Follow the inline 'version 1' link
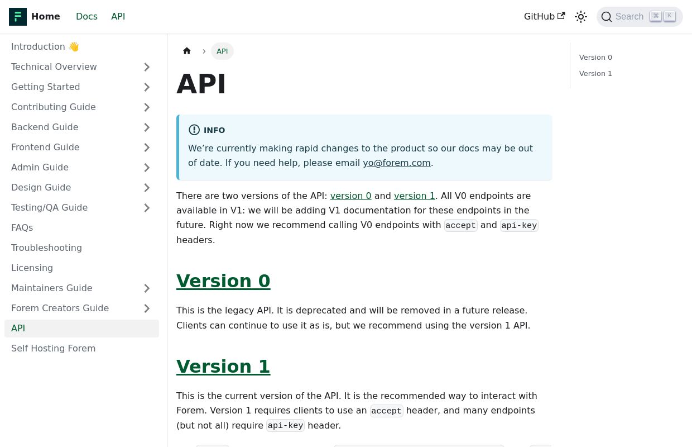 point(415,196)
